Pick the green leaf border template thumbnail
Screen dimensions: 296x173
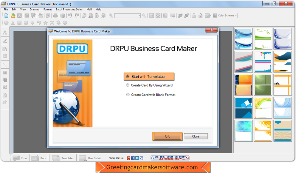[x=263, y=39]
